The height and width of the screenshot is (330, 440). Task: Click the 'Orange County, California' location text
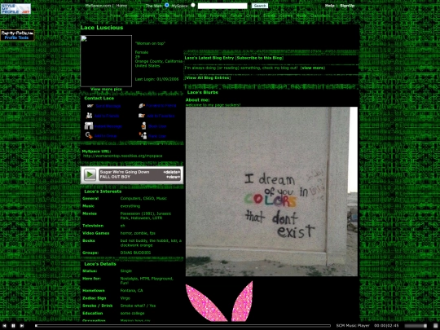[159, 61]
